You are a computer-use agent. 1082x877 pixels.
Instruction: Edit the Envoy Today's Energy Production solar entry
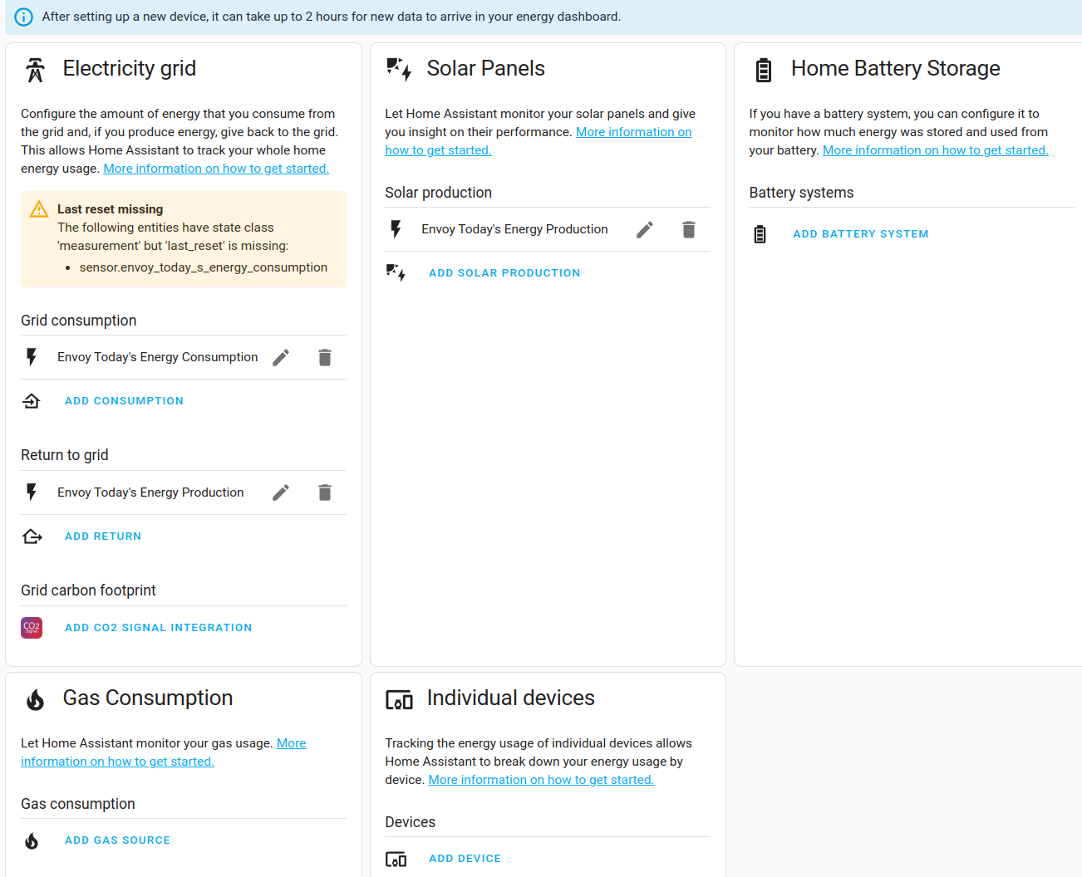[x=644, y=229]
